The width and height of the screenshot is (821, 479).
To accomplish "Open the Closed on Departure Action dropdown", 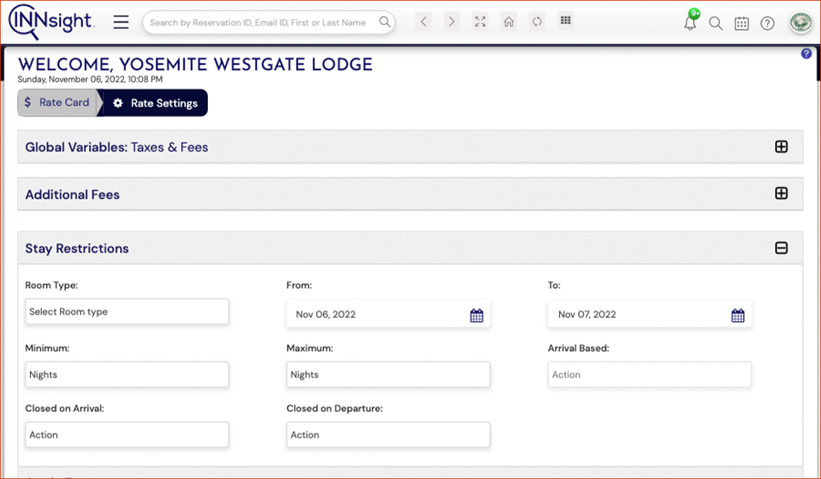I will [x=388, y=435].
